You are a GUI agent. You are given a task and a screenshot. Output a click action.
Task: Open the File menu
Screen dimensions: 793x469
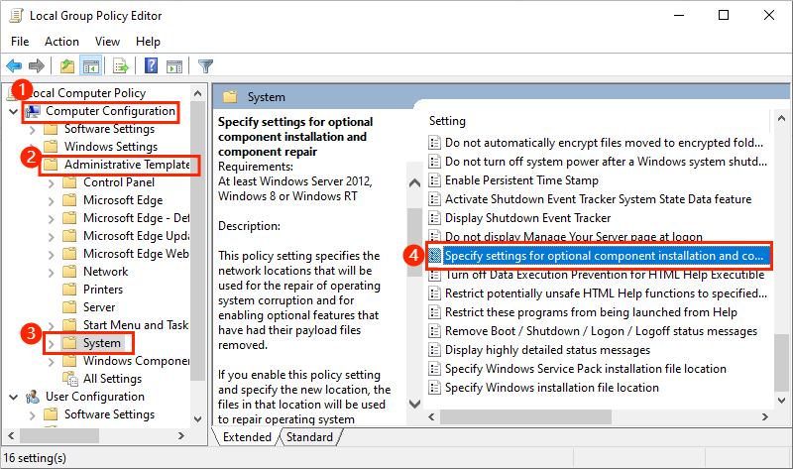pyautogui.click(x=20, y=42)
